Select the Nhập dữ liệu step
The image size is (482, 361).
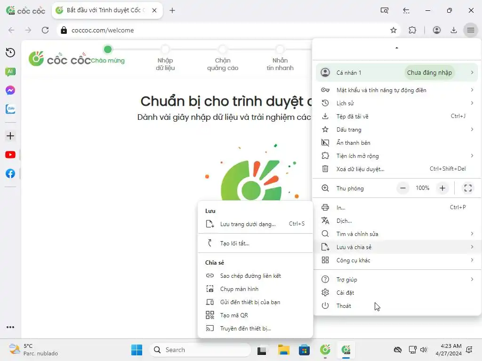165,58
